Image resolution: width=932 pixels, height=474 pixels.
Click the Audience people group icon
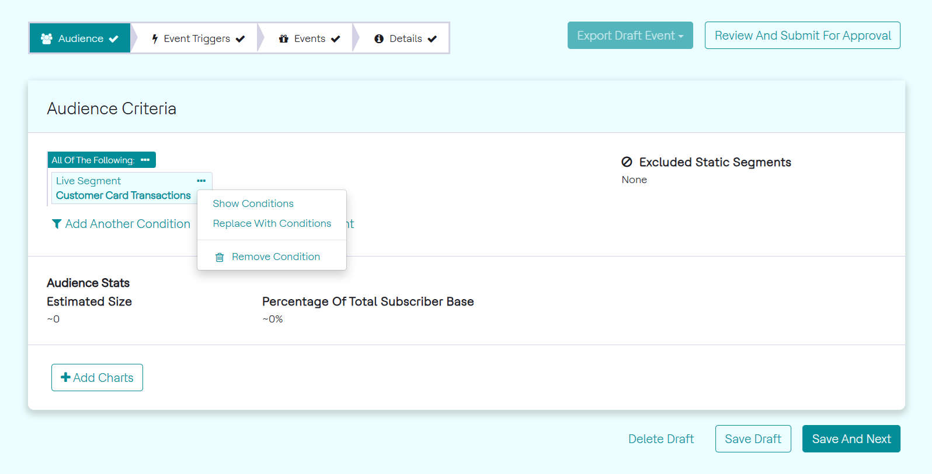point(47,38)
